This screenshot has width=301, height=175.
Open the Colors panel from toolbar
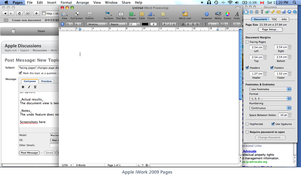click(x=227, y=15)
